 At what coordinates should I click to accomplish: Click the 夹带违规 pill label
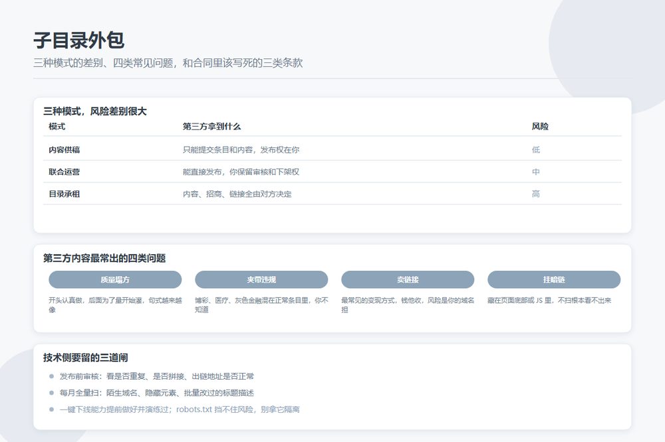[x=261, y=280]
